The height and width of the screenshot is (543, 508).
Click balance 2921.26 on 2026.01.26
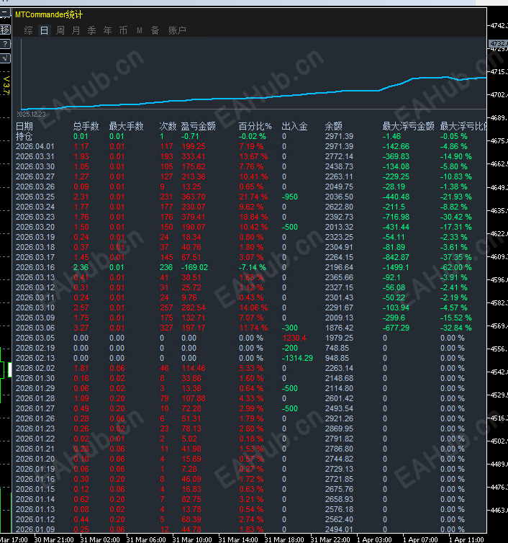pyautogui.click(x=339, y=418)
